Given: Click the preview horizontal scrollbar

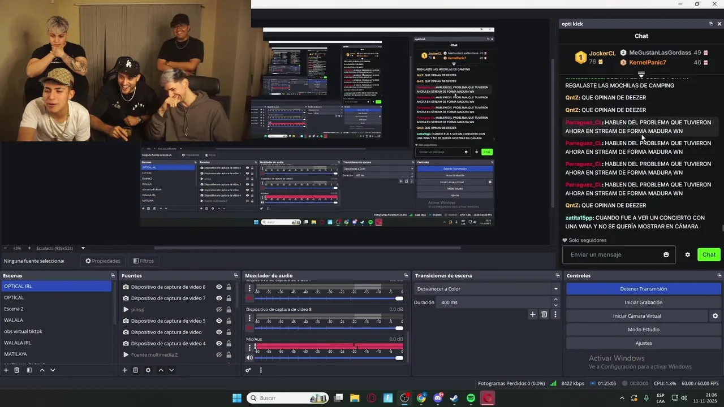Looking at the screenshot, I should click(307, 248).
